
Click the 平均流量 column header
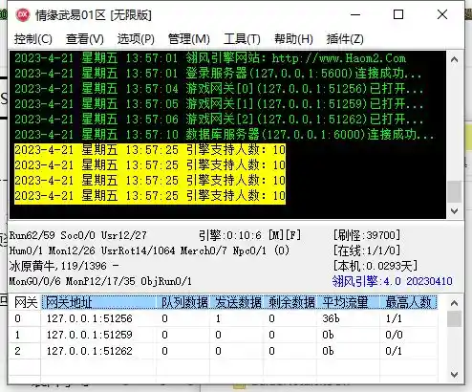click(x=348, y=302)
